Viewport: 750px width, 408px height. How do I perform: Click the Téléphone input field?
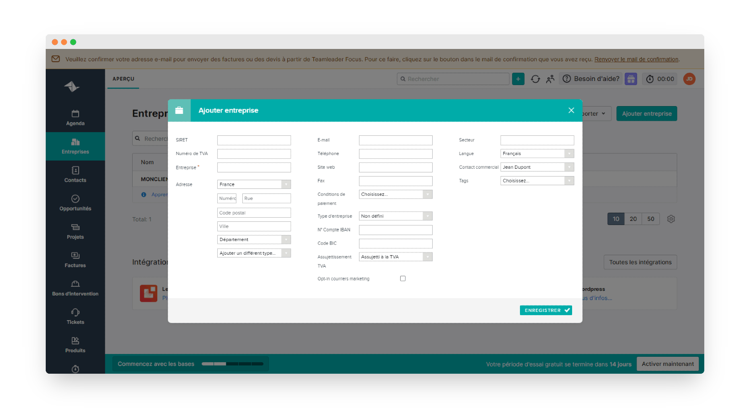pyautogui.click(x=396, y=154)
